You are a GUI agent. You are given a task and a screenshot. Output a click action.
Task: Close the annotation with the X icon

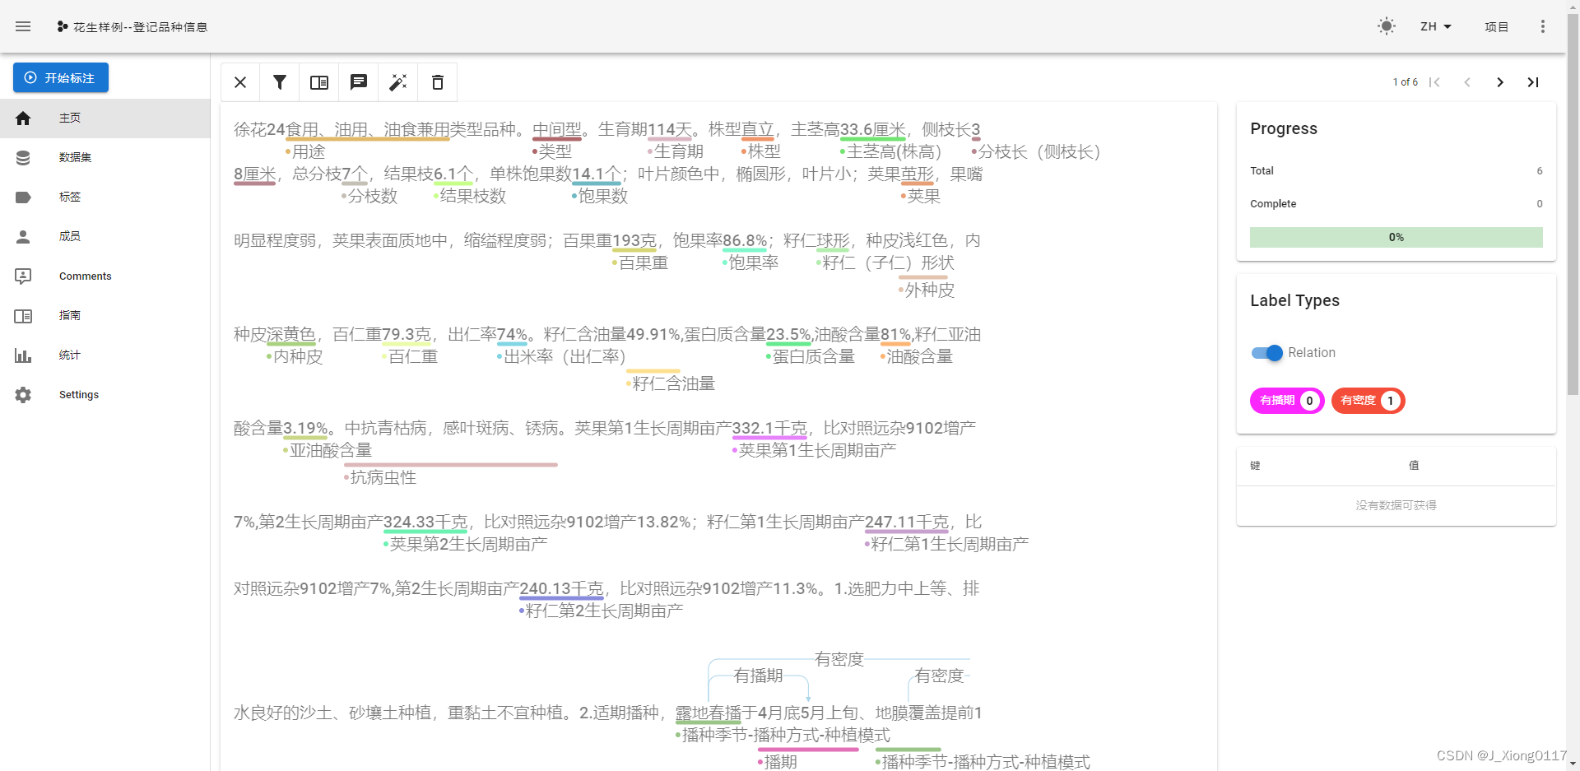pos(239,82)
